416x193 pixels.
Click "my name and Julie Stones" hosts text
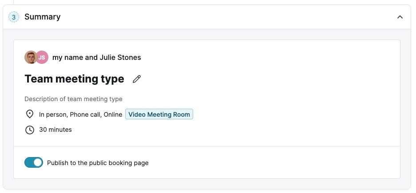(96, 57)
